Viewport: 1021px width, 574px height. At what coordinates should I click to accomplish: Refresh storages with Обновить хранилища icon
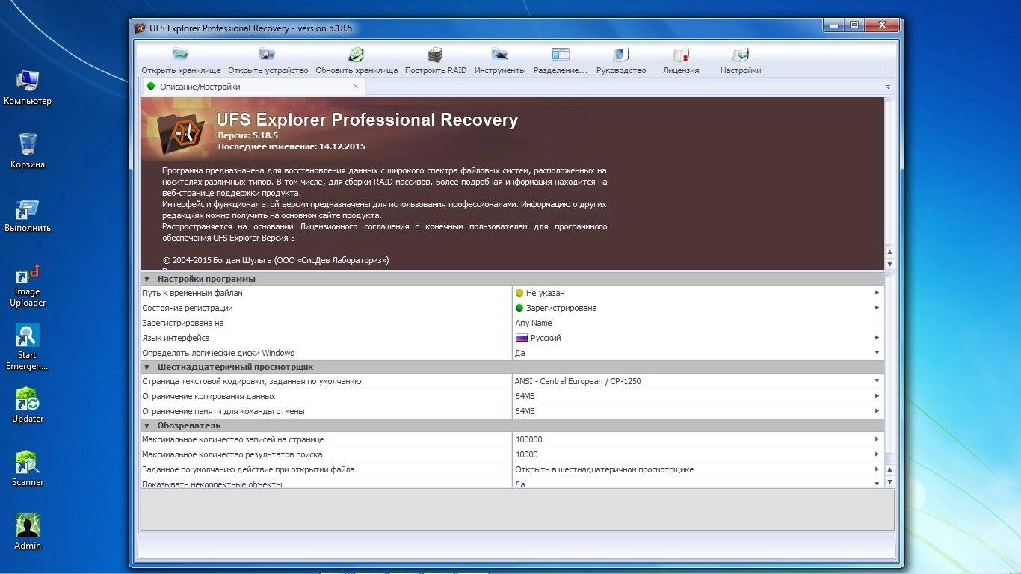357,55
